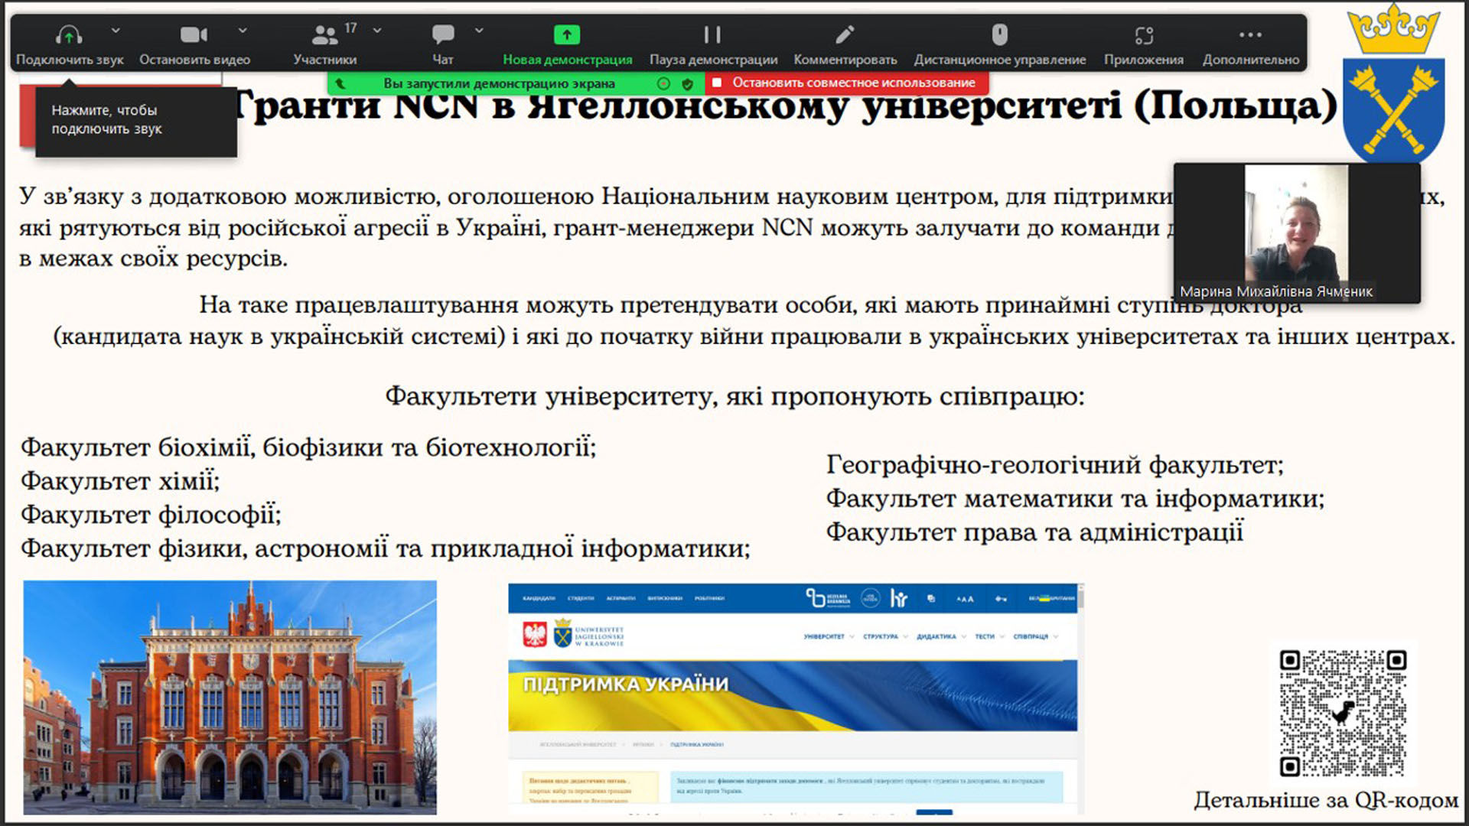Open 'Дистанционное управление' mouse icon
This screenshot has height=826, width=1469.
point(999,35)
